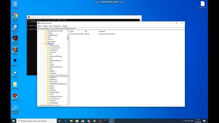The image size is (219, 123).
Task: Open the Файл menu in Registry Editor
Action: click(40, 26)
